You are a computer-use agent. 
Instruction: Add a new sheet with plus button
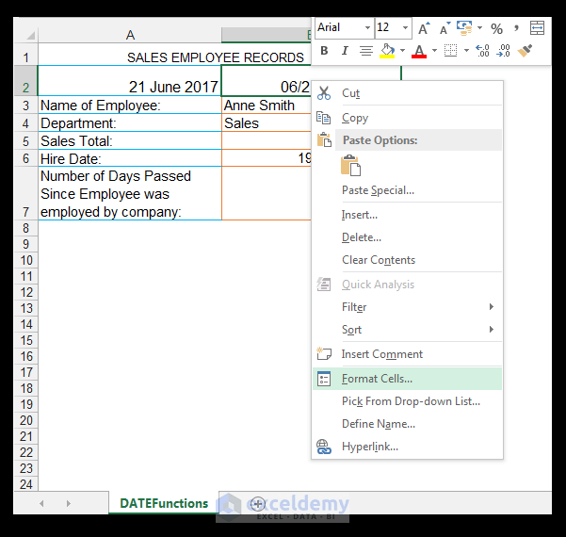(258, 503)
